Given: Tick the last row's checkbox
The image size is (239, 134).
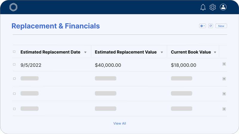Looking at the screenshot, I should coord(14,109).
